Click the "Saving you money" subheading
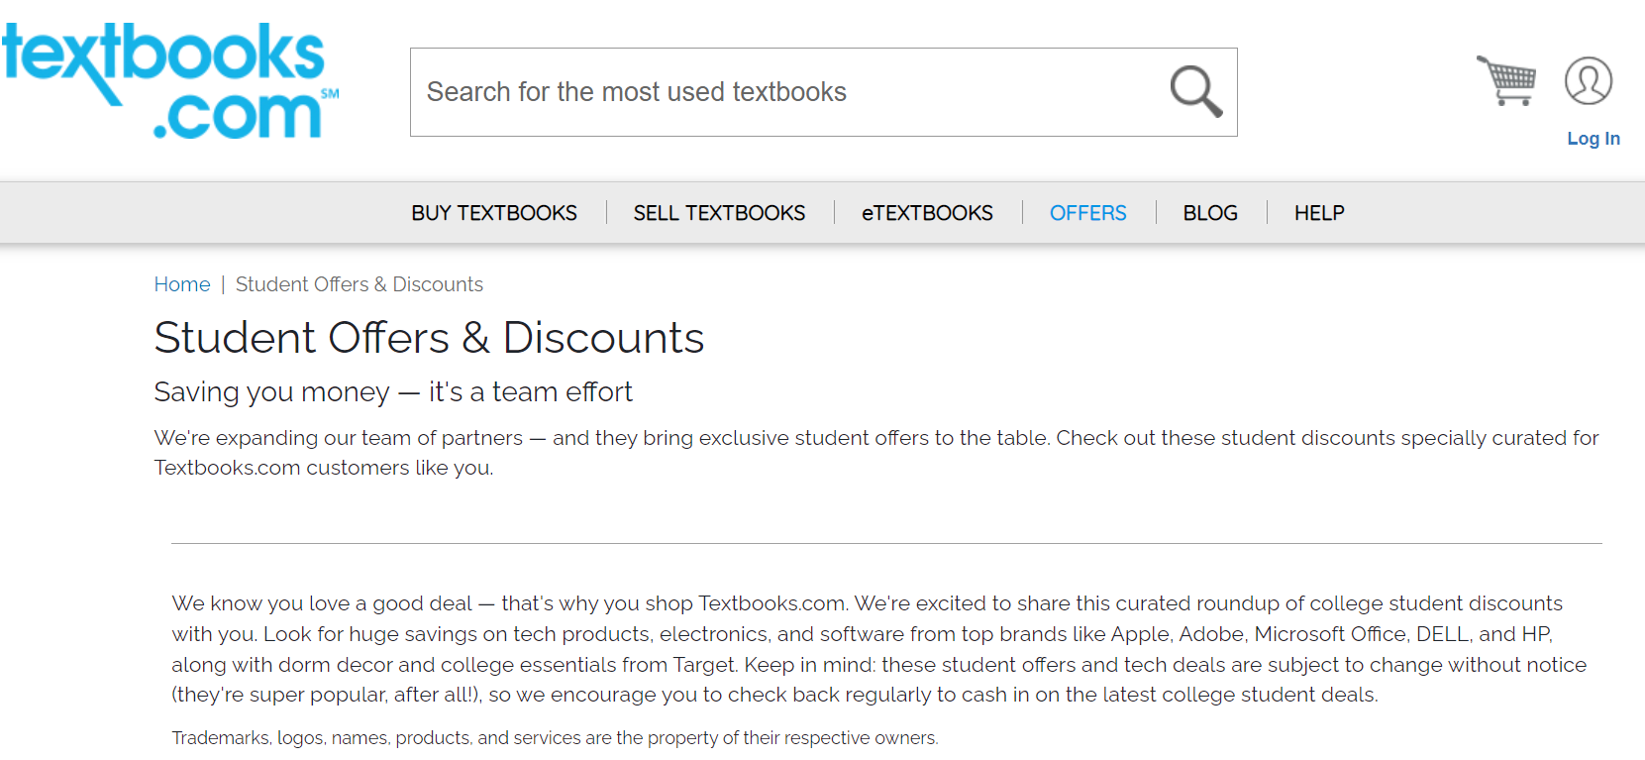This screenshot has width=1645, height=760. [392, 392]
